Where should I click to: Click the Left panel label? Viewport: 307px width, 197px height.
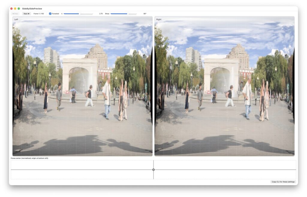pos(16,19)
